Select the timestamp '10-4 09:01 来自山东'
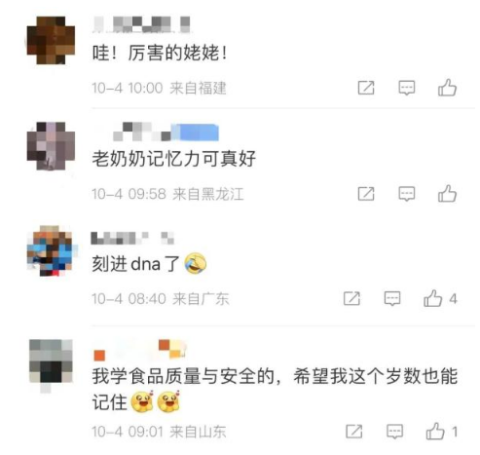Viewport: 480px width, 455px height. click(159, 432)
